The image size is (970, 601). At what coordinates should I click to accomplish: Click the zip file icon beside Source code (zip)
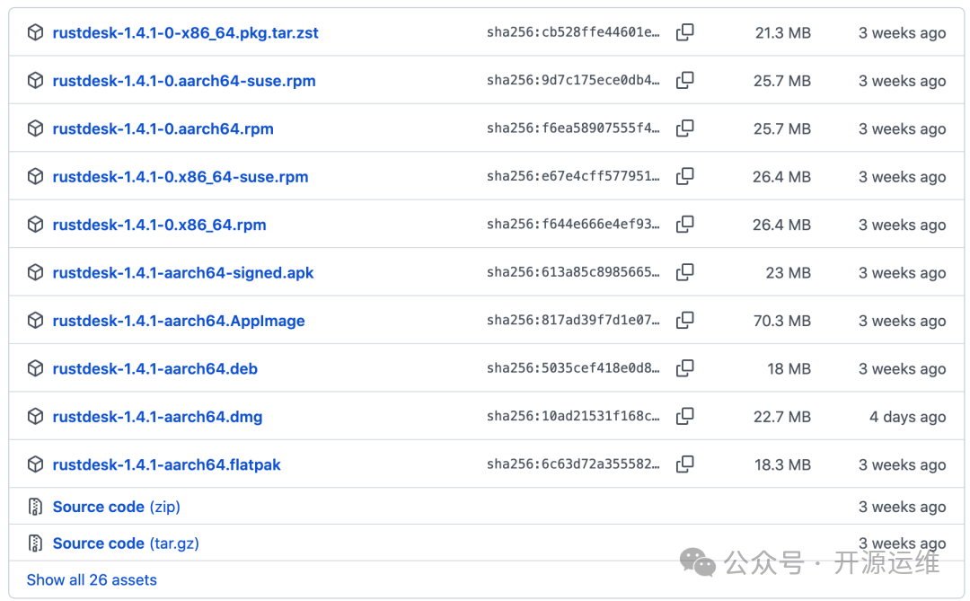(x=35, y=507)
